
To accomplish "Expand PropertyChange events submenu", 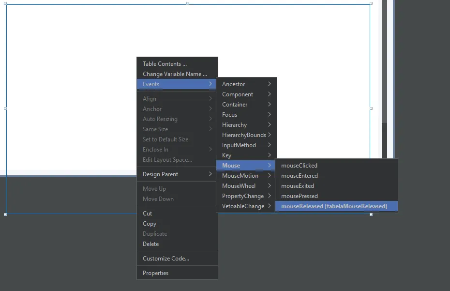I will click(x=246, y=196).
